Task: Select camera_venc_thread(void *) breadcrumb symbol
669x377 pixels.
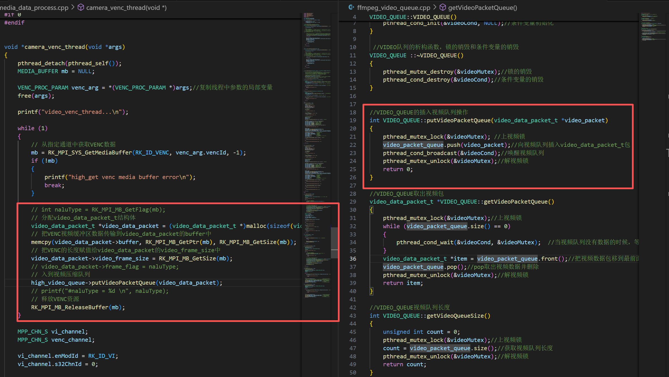Action: [126, 8]
